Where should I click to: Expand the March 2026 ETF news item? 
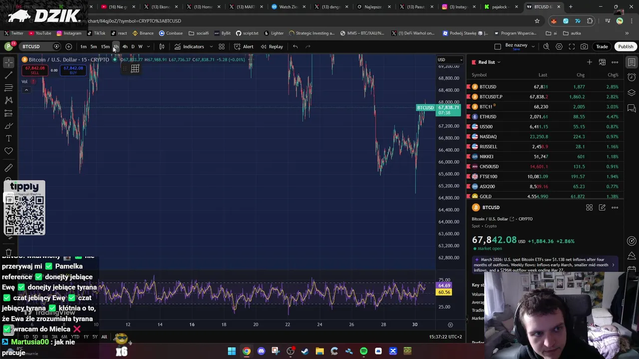(546, 265)
